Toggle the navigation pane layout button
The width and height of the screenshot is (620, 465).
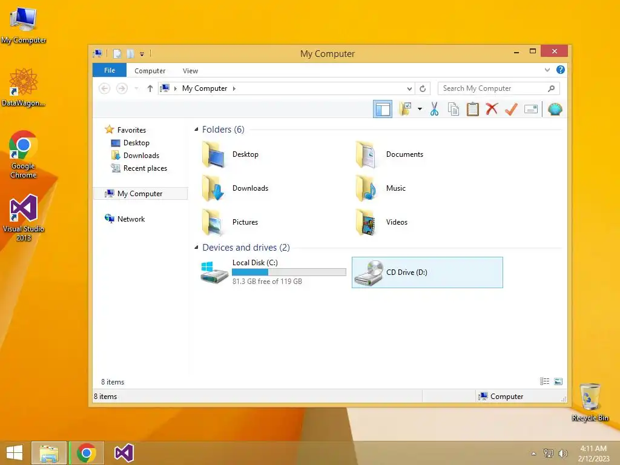tap(383, 109)
